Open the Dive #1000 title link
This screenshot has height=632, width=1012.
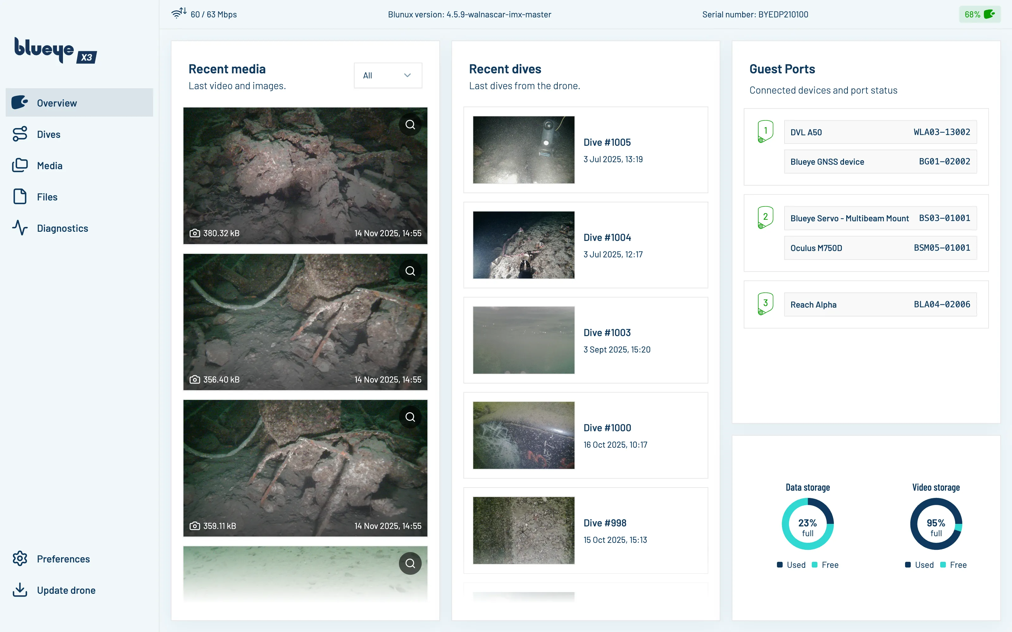(x=607, y=427)
